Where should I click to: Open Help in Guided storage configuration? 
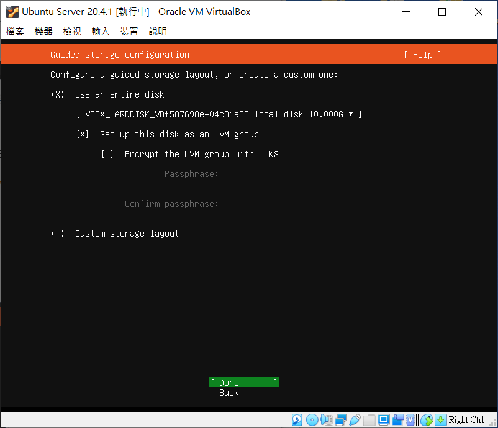tap(422, 55)
